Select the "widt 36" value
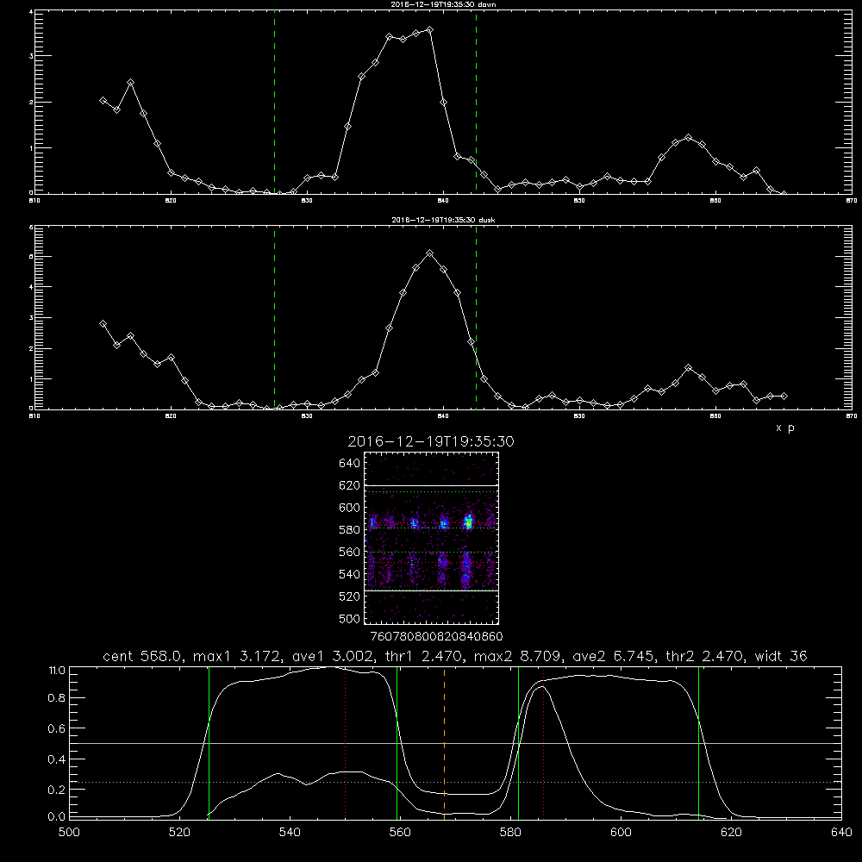This screenshot has height=862, width=862. click(781, 656)
